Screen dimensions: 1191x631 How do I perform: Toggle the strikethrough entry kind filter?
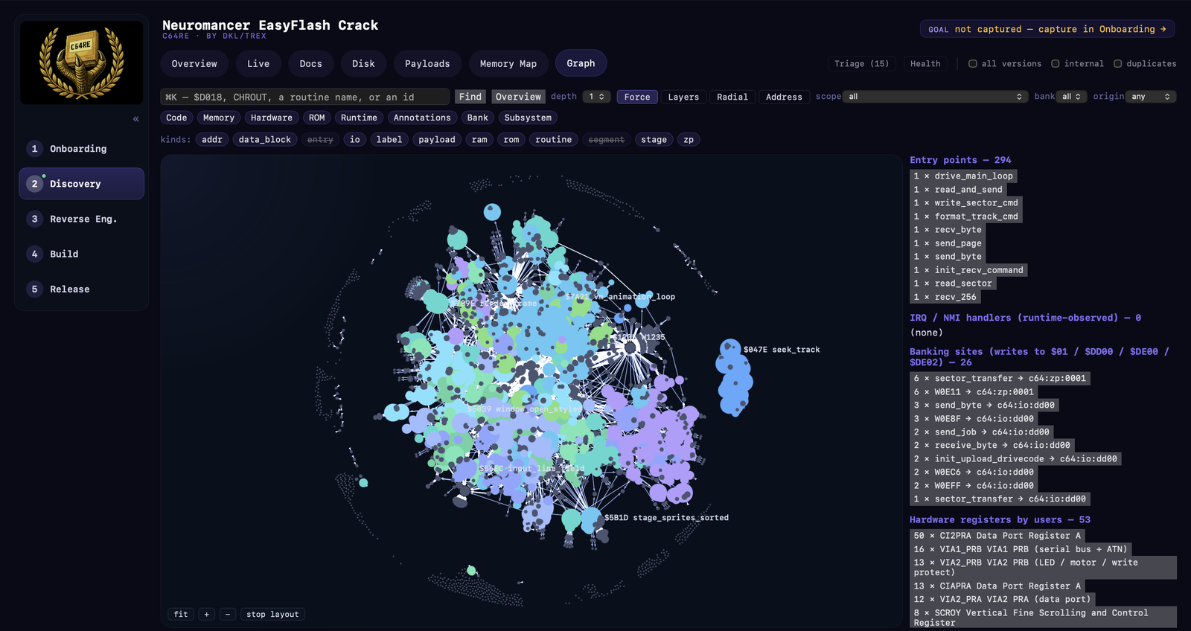click(320, 140)
